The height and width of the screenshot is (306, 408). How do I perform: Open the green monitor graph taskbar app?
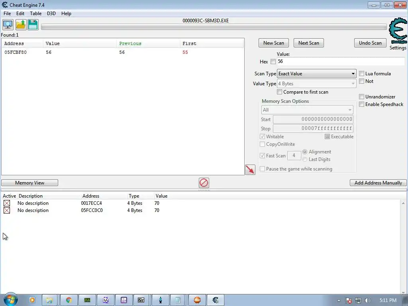point(87,300)
